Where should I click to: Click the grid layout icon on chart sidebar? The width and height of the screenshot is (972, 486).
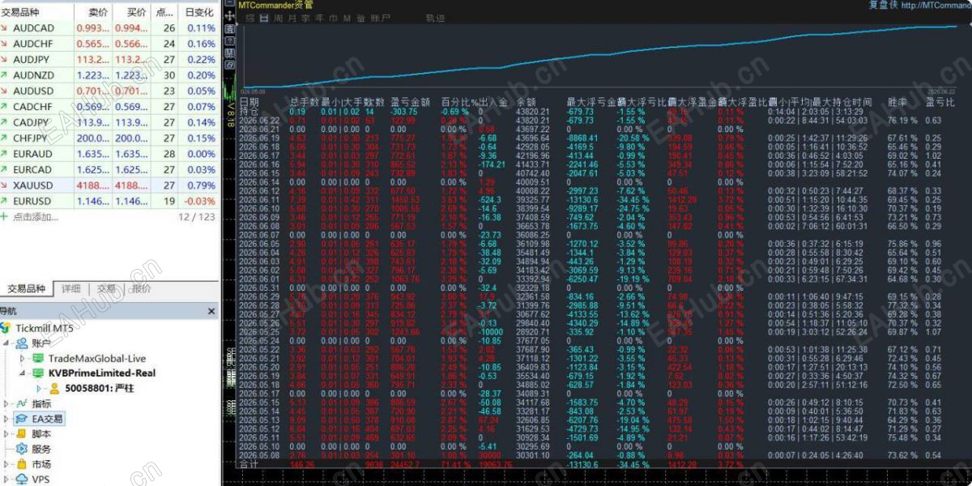pyautogui.click(x=229, y=53)
